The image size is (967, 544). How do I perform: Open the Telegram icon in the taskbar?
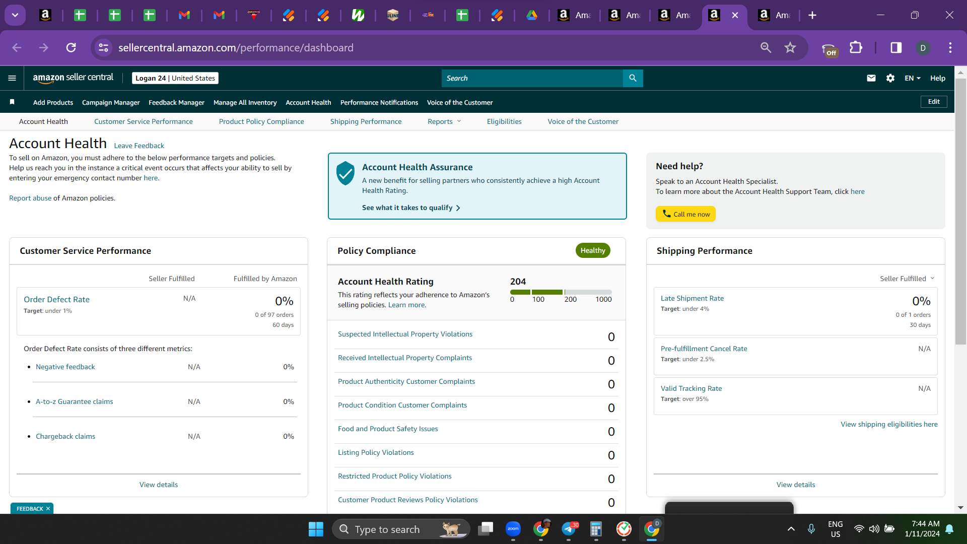pos(569,529)
